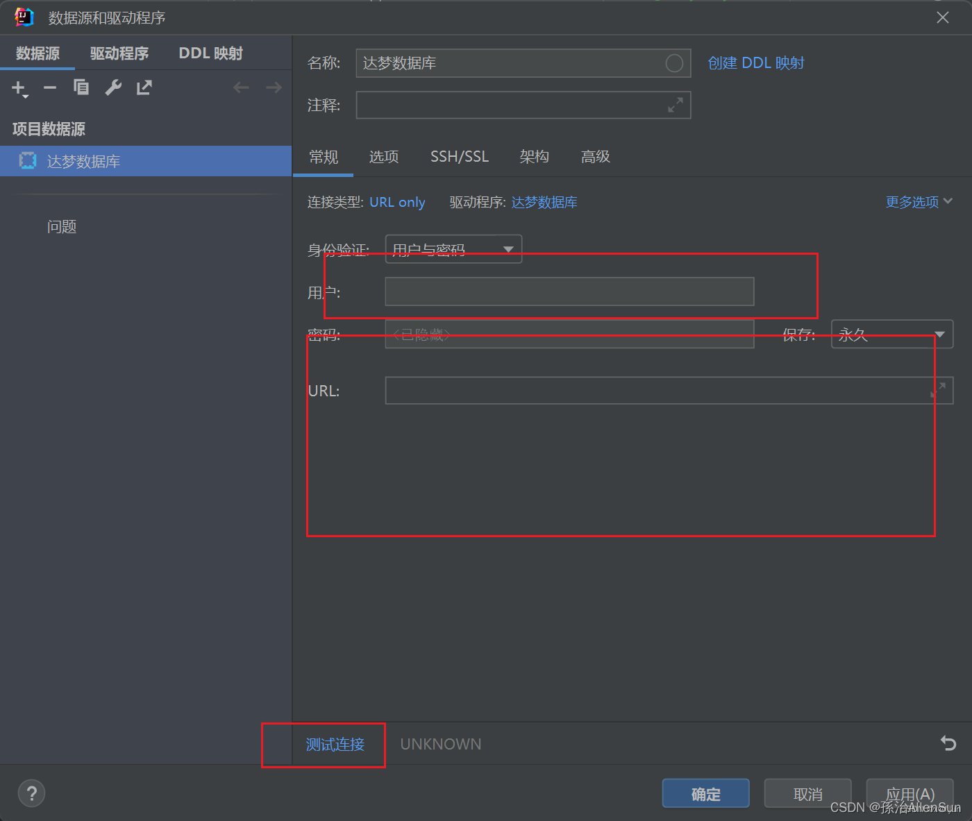Make data source global export icon
This screenshot has height=821, width=972.
point(144,87)
